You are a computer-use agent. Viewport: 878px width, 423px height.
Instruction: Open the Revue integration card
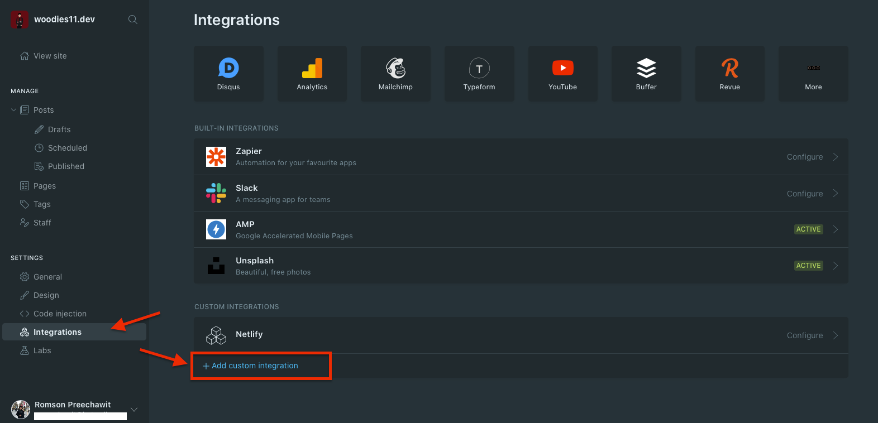(x=730, y=74)
